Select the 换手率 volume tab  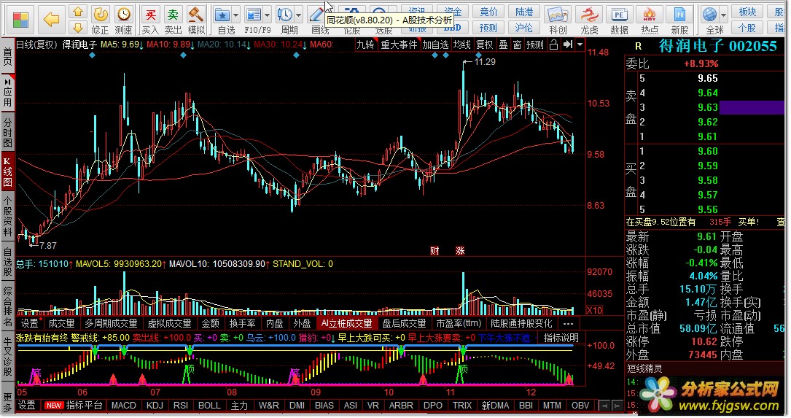tap(243, 324)
